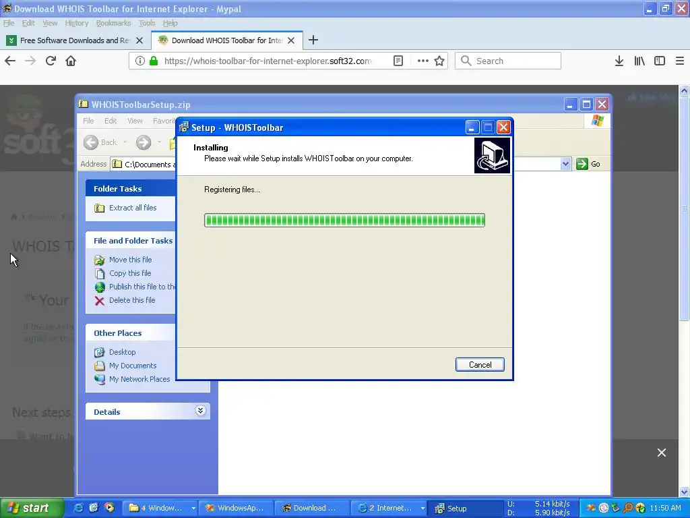This screenshot has width=690, height=518.
Task: Expand the 4 Windows taskbar group arrow
Action: coord(193,509)
